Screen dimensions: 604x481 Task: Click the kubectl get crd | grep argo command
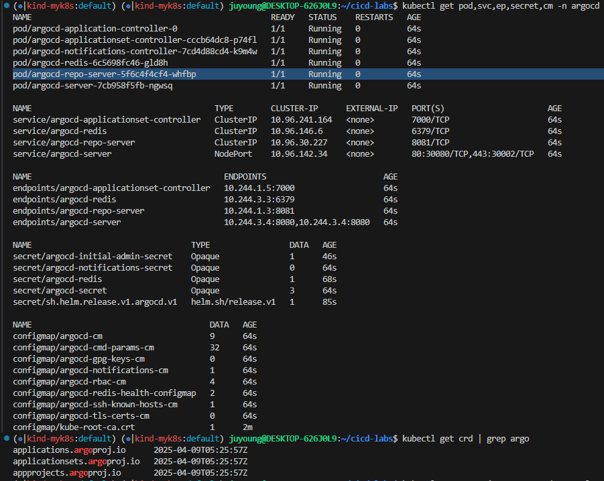(x=466, y=439)
